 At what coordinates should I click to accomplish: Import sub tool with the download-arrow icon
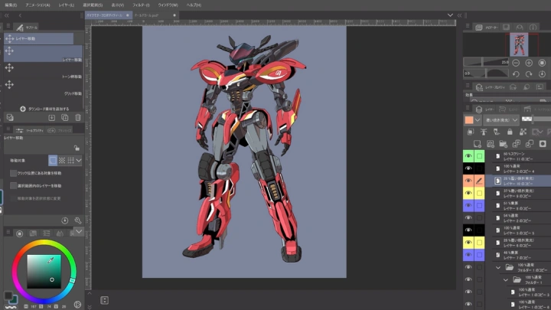click(52, 118)
